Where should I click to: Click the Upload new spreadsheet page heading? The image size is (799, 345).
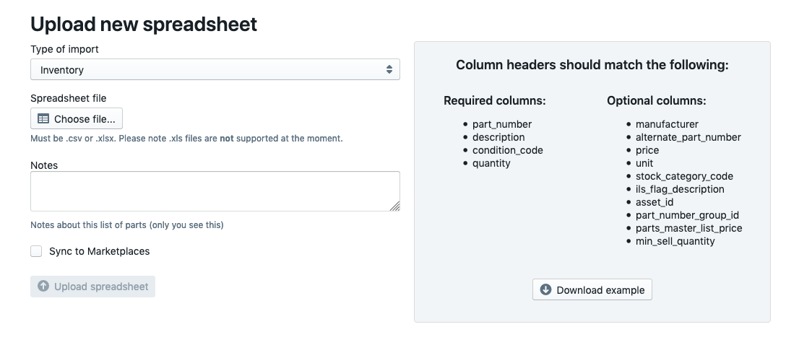(144, 24)
